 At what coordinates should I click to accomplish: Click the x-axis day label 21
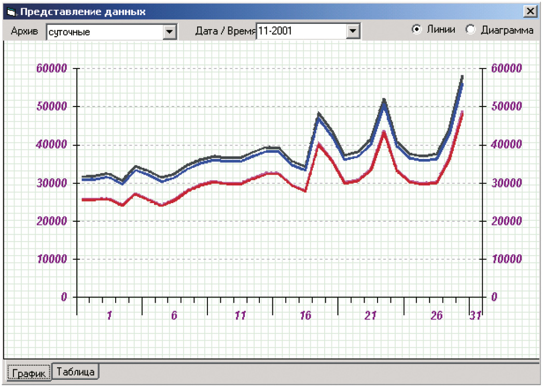(370, 315)
